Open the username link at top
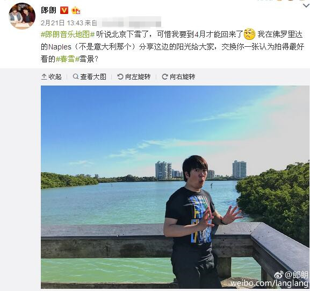 pyautogui.click(x=49, y=10)
